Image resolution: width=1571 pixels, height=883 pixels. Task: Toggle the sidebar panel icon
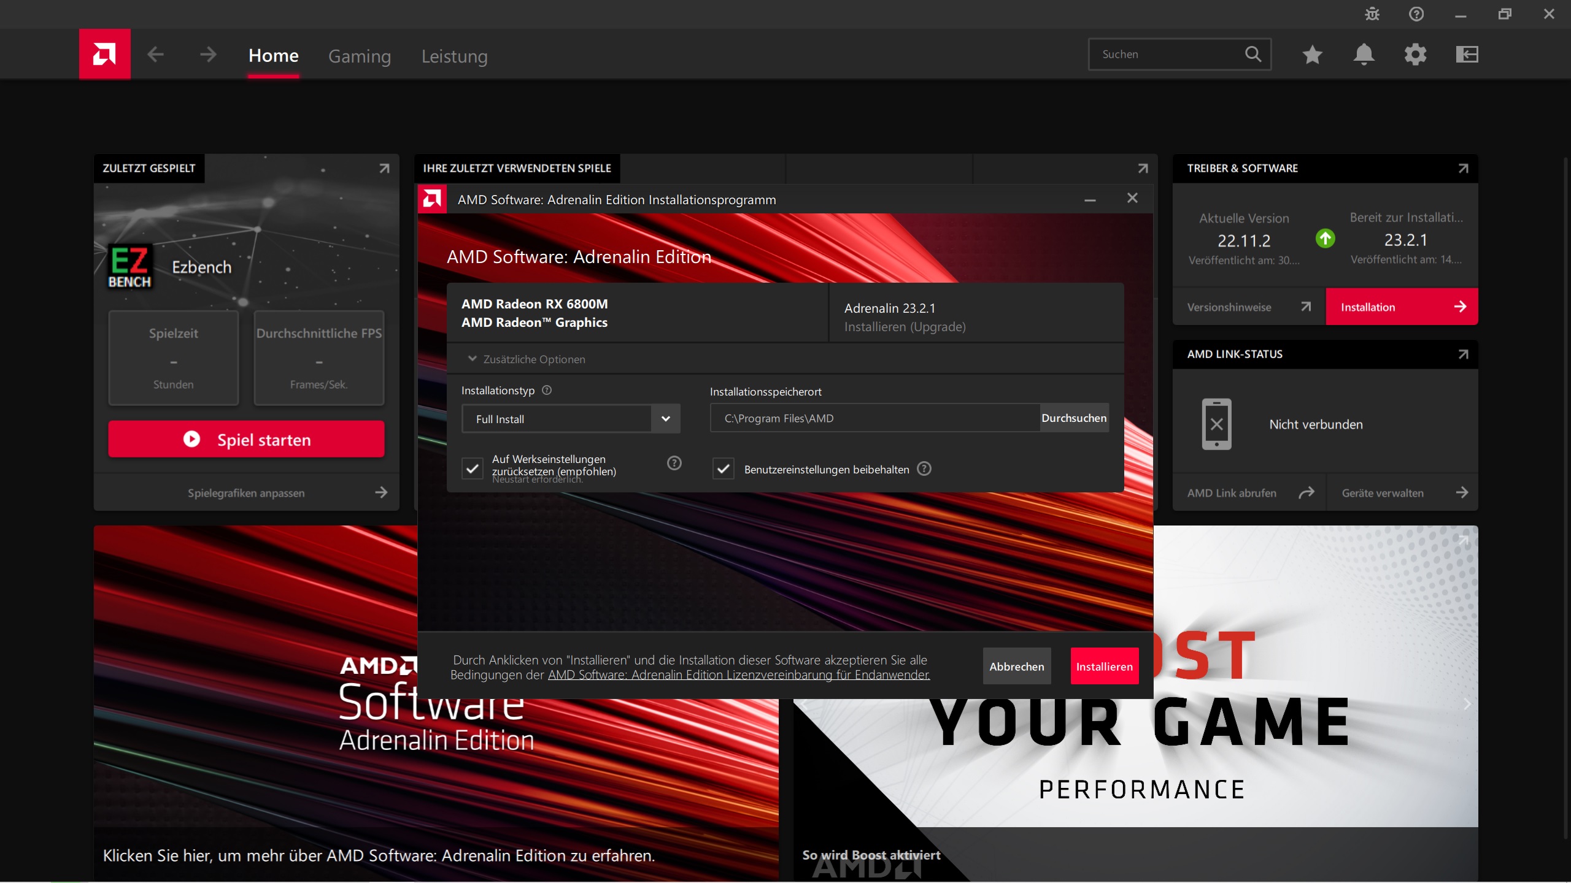(1467, 55)
